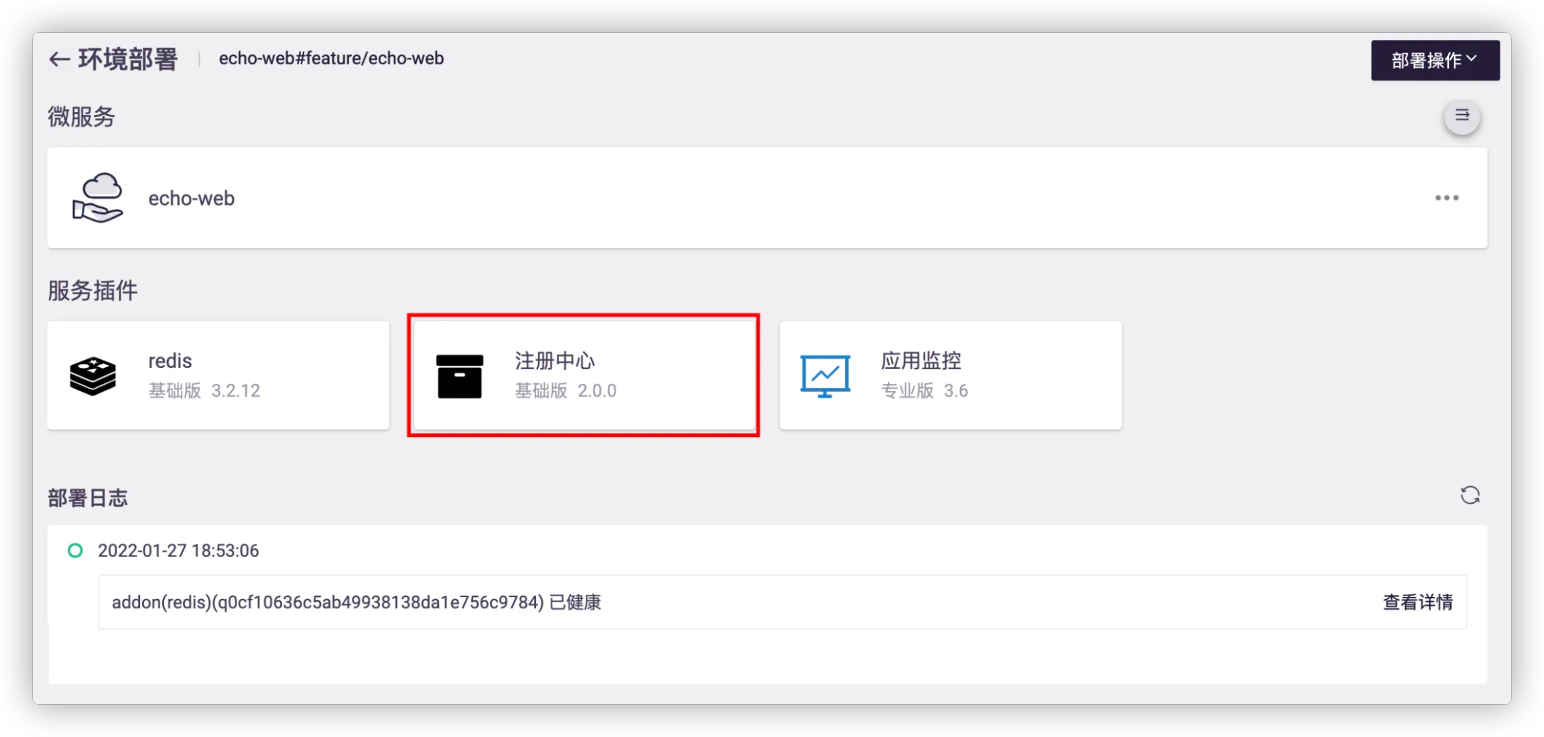This screenshot has height=737, width=1544.
Task: Open the three-dots menu on echo-web
Action: pyautogui.click(x=1447, y=198)
